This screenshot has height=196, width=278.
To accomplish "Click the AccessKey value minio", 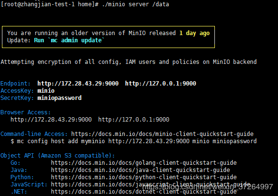I will coord(46,91).
